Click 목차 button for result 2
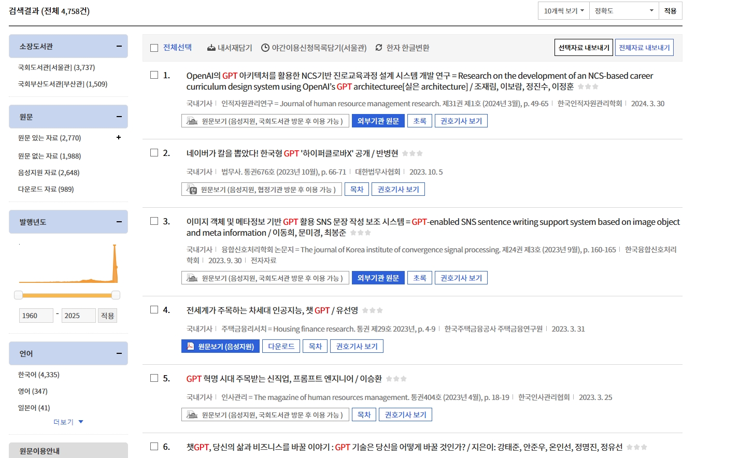The width and height of the screenshot is (739, 458). point(357,190)
